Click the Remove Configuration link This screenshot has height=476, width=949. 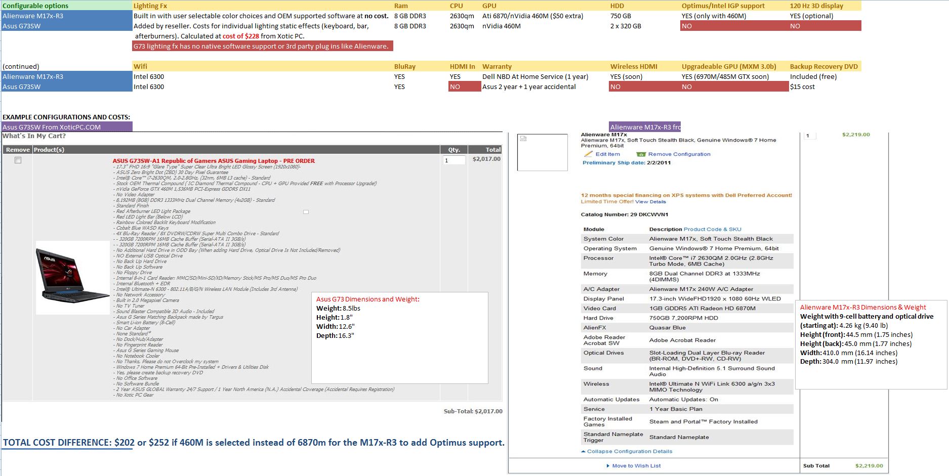coord(679,154)
